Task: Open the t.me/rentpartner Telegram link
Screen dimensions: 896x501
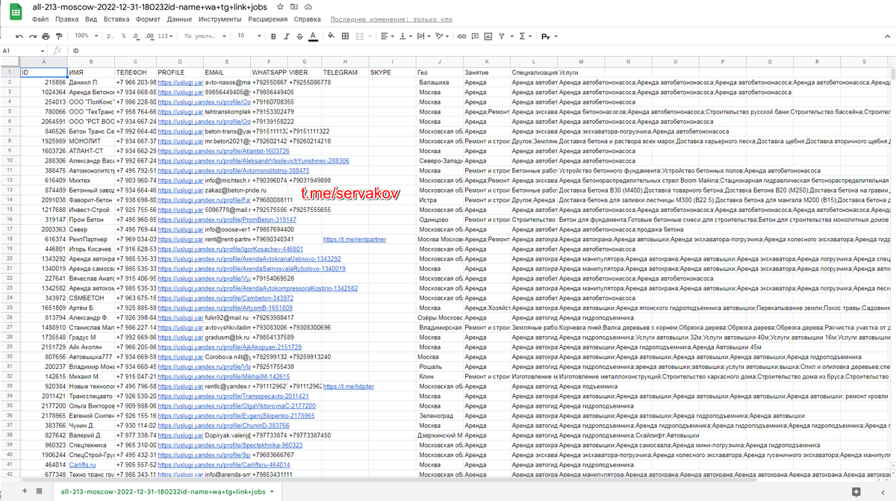Action: (355, 239)
